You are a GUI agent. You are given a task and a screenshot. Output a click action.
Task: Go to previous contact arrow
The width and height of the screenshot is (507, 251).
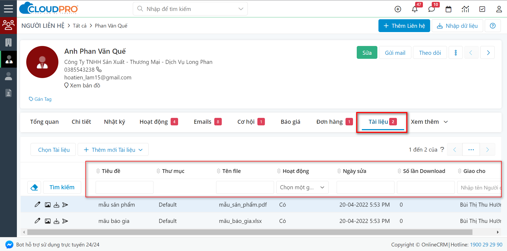coord(471,53)
